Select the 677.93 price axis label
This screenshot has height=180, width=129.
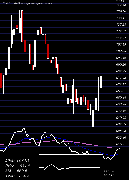point(122,78)
